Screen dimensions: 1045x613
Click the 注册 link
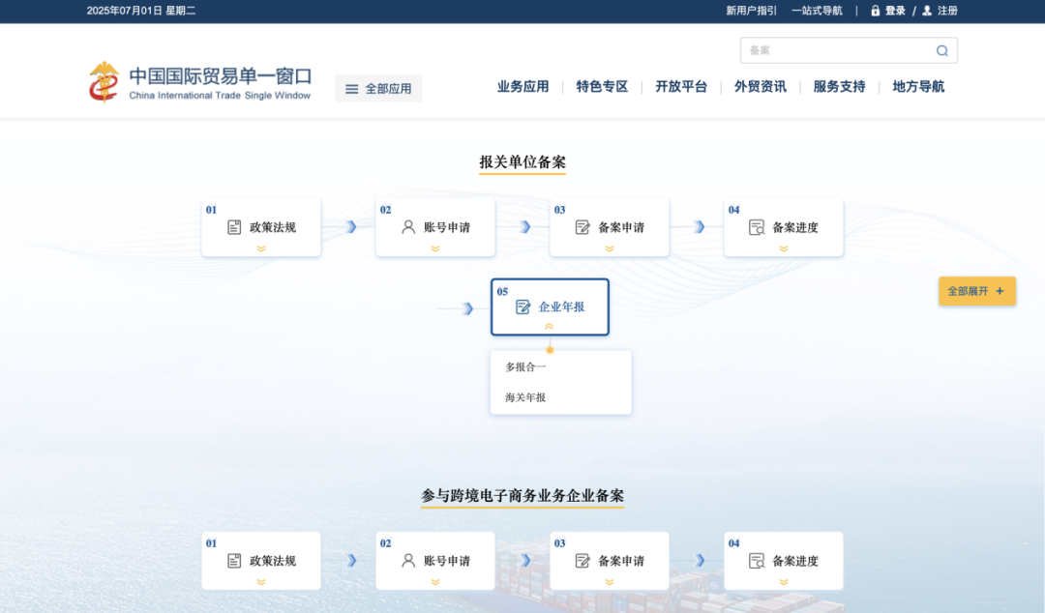click(945, 11)
